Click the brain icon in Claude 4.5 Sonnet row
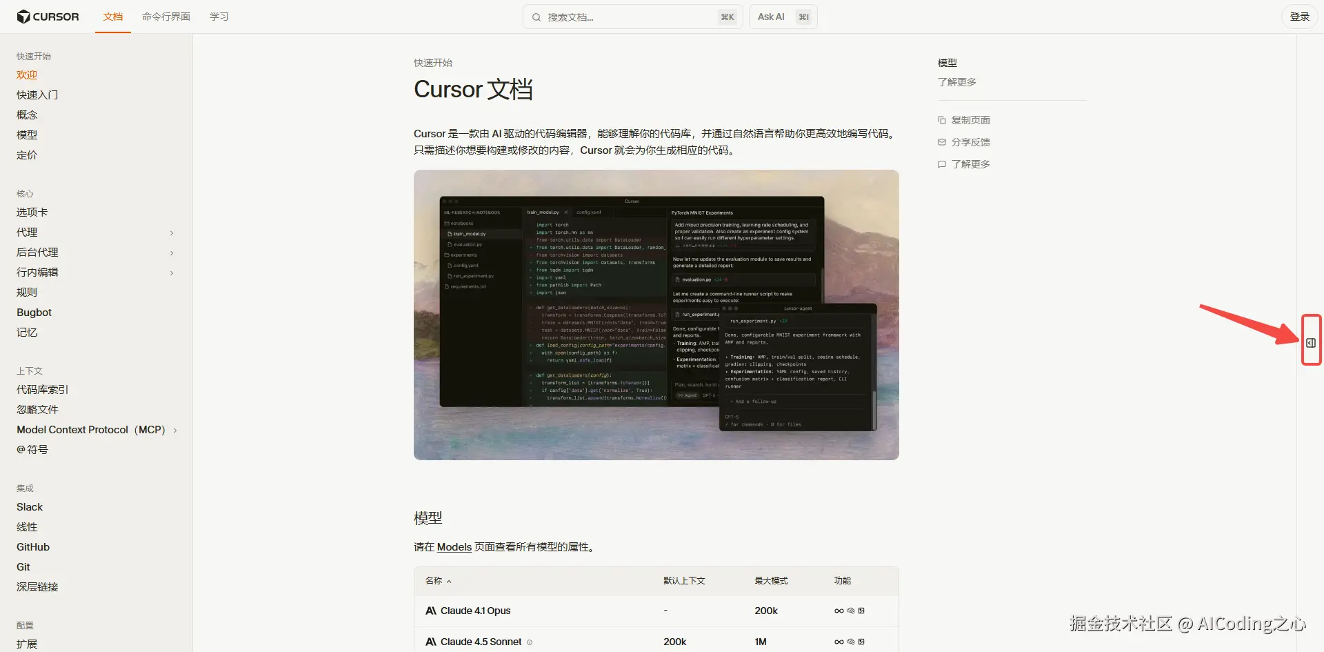 coord(851,642)
